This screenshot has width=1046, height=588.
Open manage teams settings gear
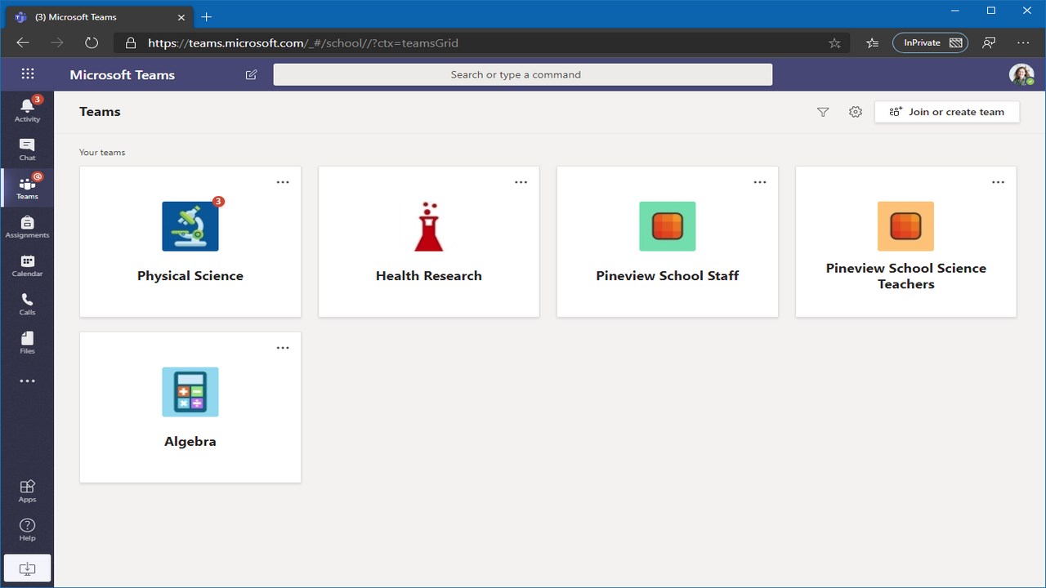pyautogui.click(x=856, y=112)
